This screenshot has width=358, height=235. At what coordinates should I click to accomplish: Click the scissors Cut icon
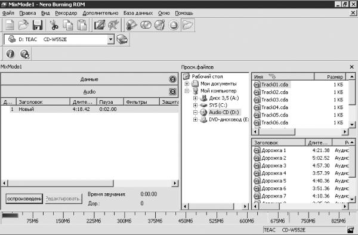click(x=54, y=25)
